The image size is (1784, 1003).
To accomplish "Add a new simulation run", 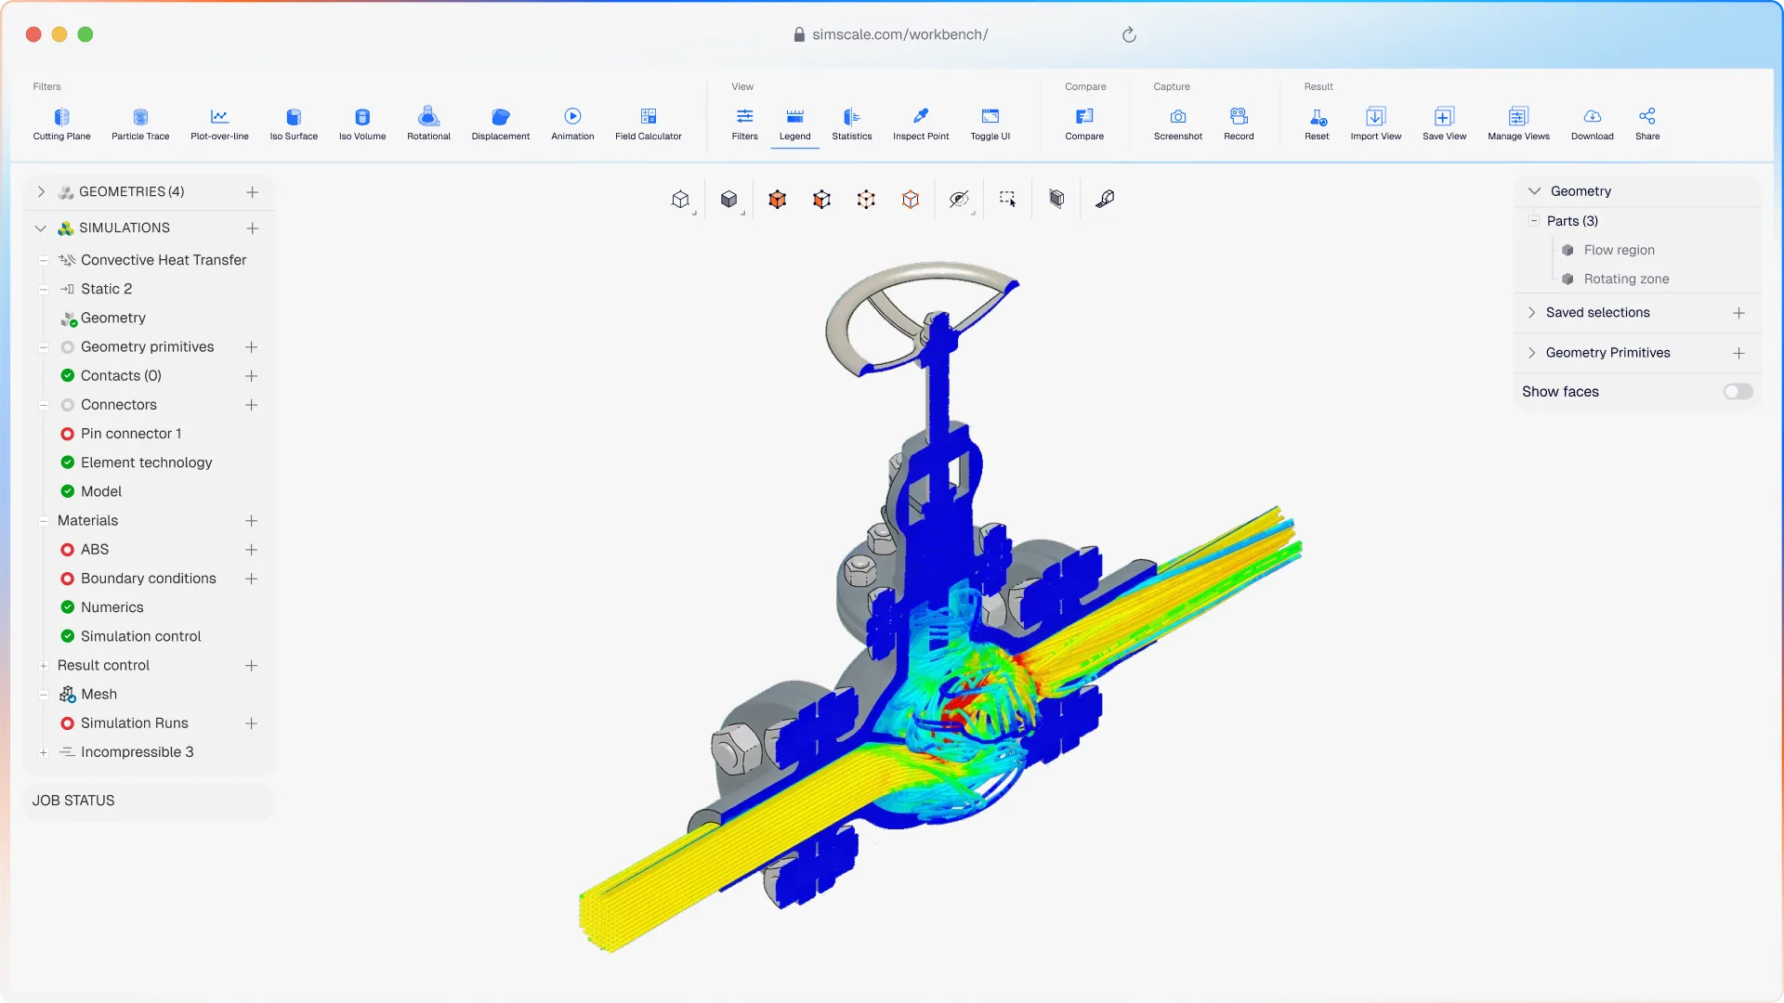I will coord(251,723).
